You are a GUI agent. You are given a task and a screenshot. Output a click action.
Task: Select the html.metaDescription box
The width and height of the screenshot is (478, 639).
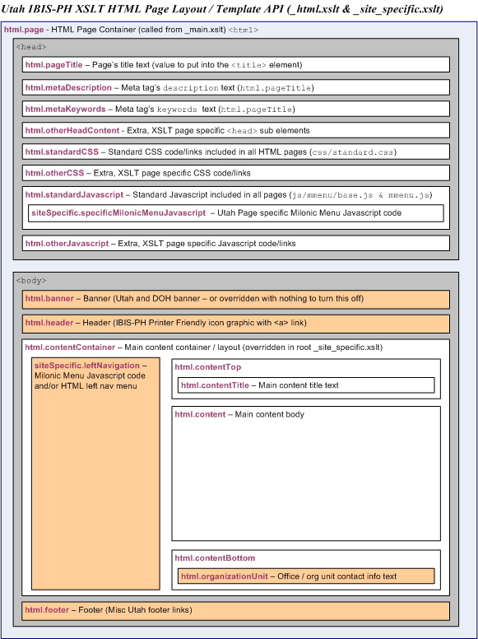coord(236,87)
